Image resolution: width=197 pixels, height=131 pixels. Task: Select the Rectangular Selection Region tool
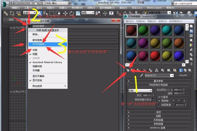[52, 13]
